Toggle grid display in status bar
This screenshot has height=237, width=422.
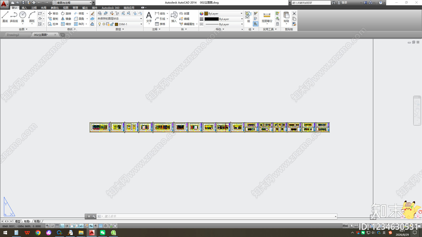pyautogui.click(x=57, y=226)
